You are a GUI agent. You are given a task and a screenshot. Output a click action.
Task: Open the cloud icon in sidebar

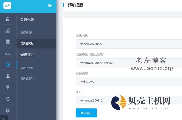click(x=8, y=53)
